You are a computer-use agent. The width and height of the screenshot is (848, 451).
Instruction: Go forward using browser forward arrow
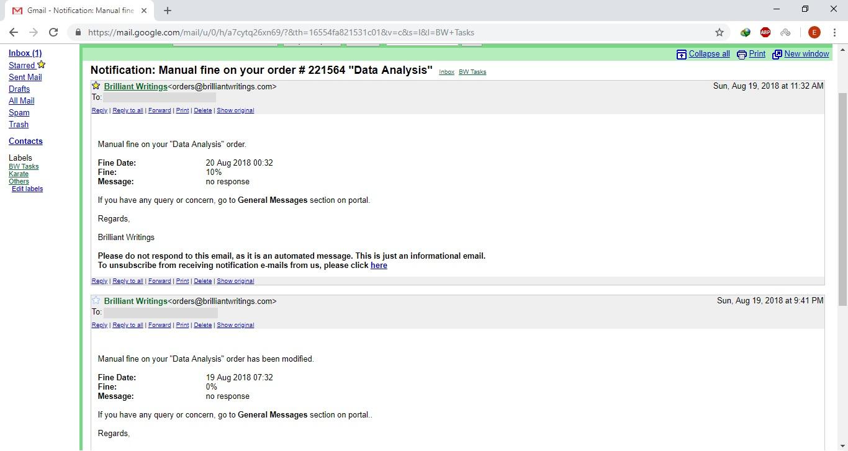click(34, 32)
